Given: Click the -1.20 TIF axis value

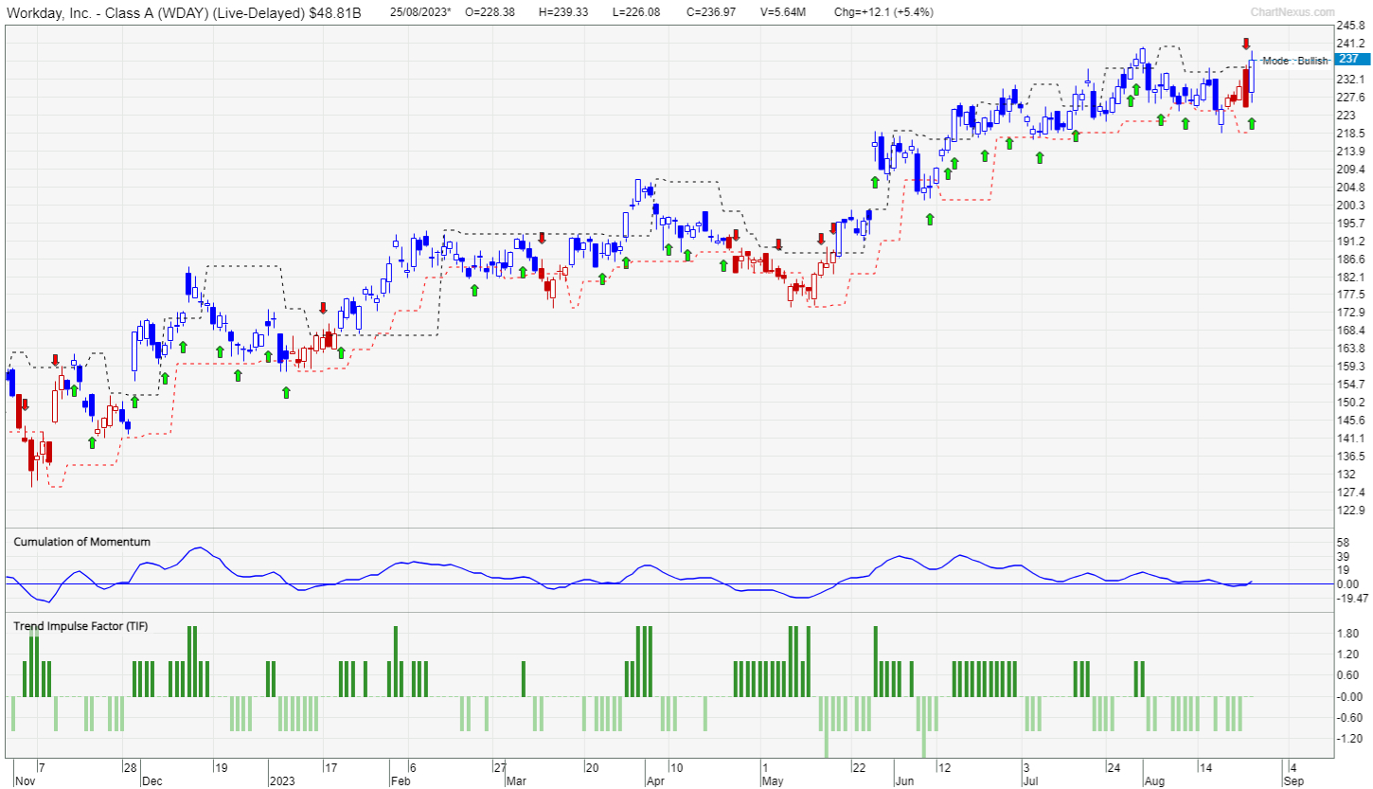Looking at the screenshot, I should pyautogui.click(x=1349, y=739).
